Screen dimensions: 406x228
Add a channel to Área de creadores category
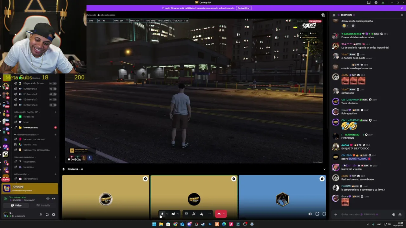click(56, 157)
